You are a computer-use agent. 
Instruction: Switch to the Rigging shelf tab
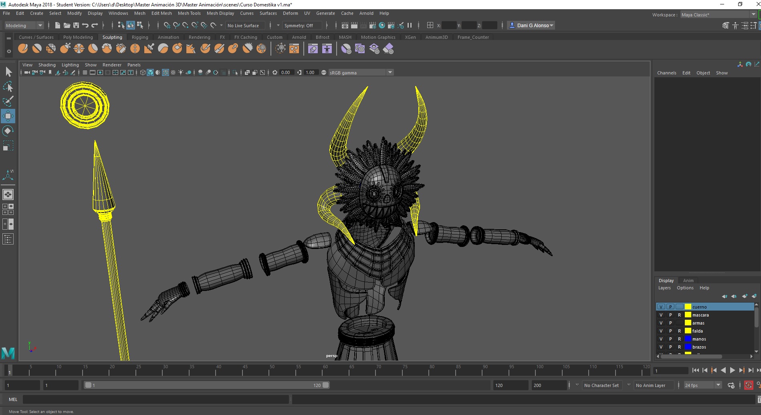tap(140, 37)
